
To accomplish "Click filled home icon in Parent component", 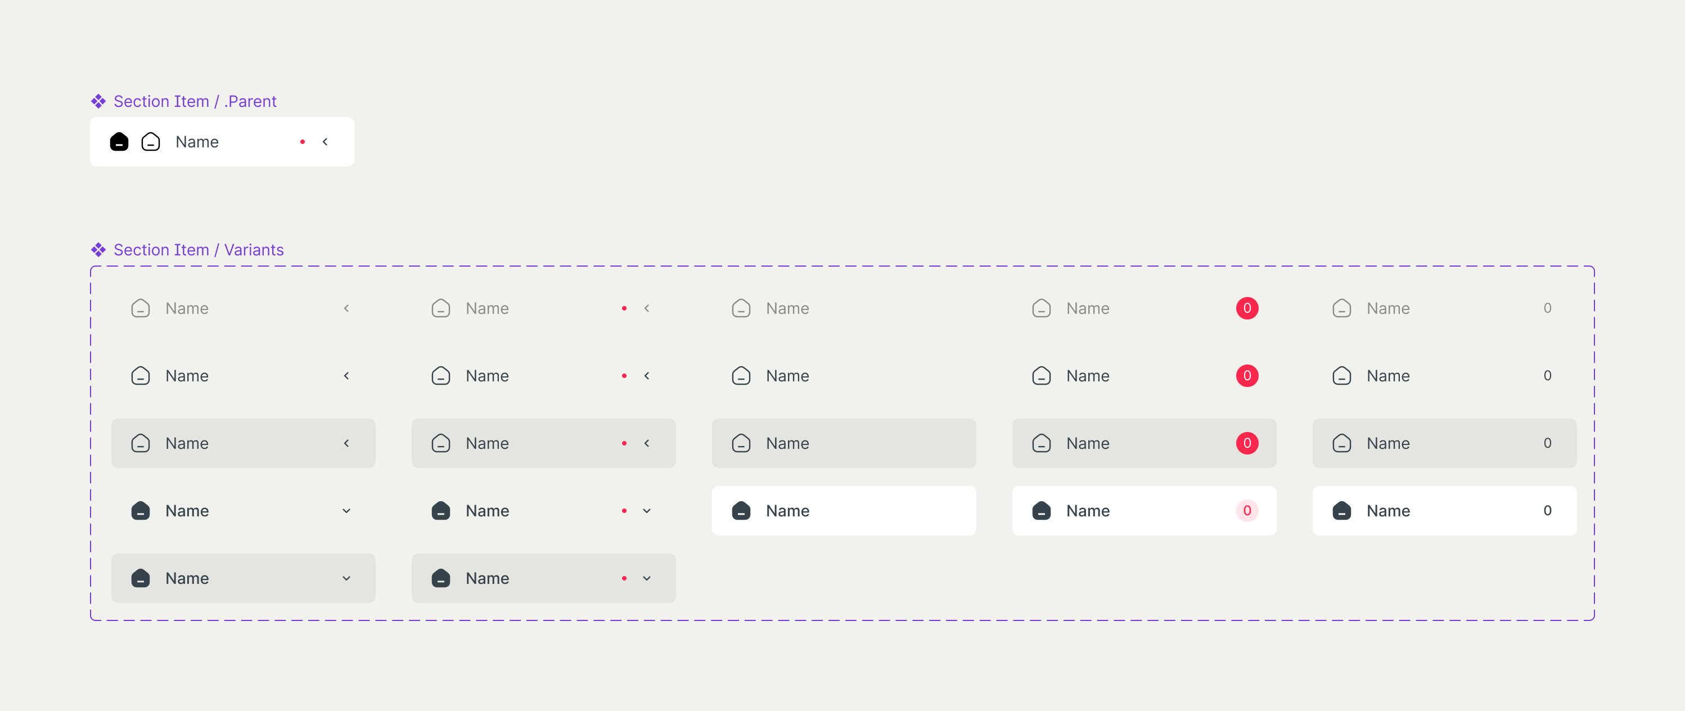I will 119,142.
